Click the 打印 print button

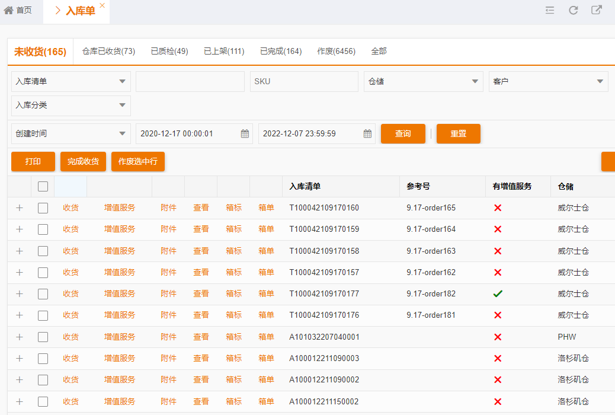click(33, 161)
